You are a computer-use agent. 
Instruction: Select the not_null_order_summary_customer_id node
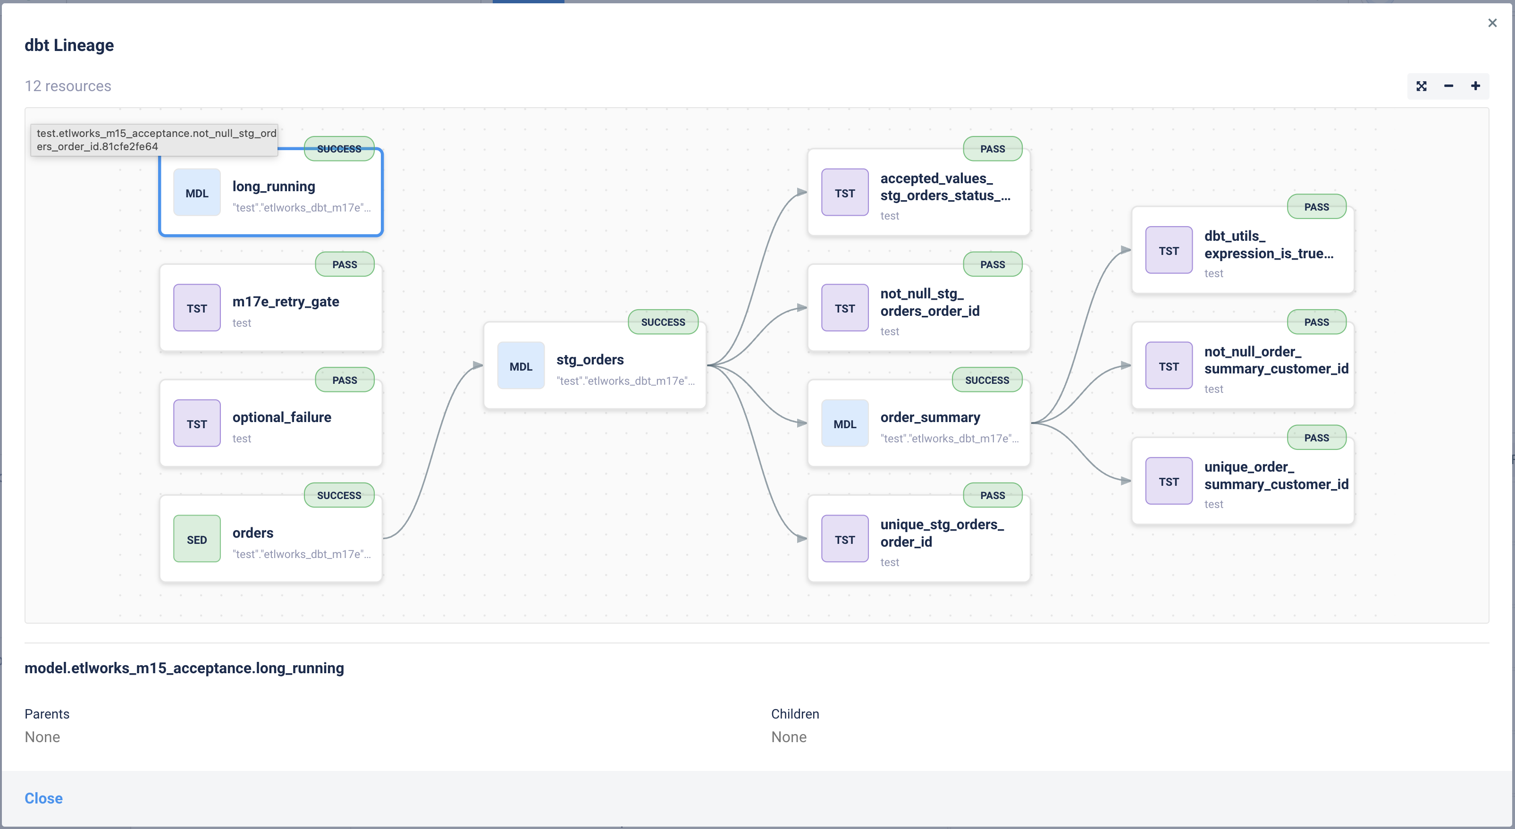click(1243, 365)
